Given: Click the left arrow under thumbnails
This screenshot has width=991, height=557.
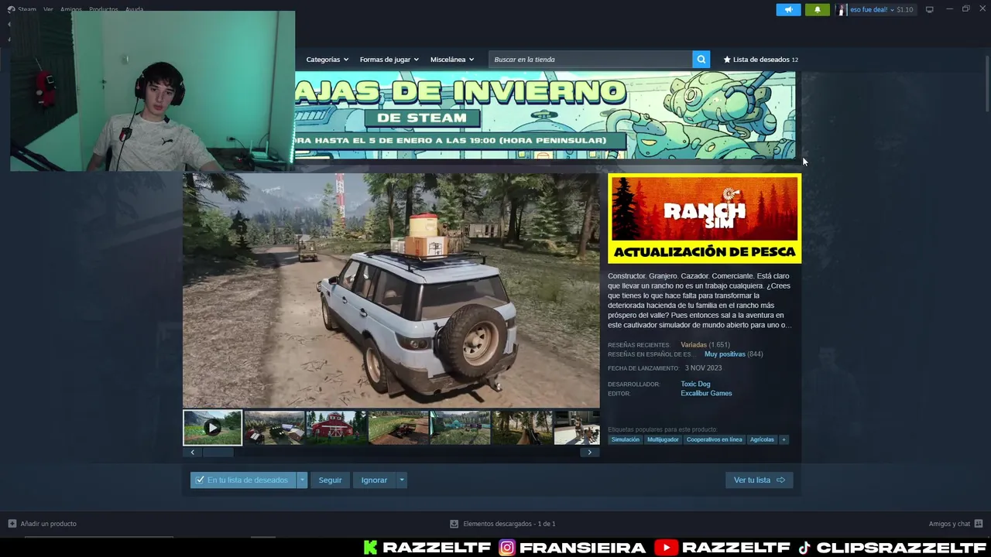Looking at the screenshot, I should click(192, 452).
